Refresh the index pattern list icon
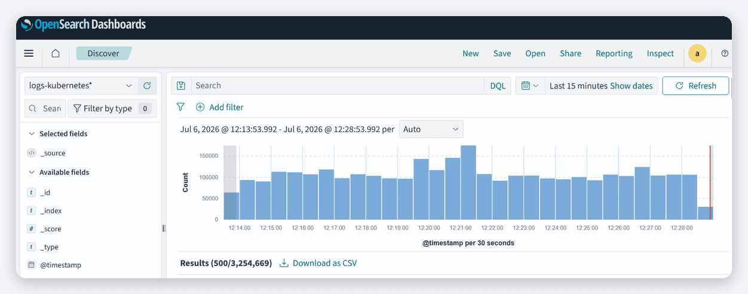Screen dimensions: 748x294 click(x=147, y=85)
